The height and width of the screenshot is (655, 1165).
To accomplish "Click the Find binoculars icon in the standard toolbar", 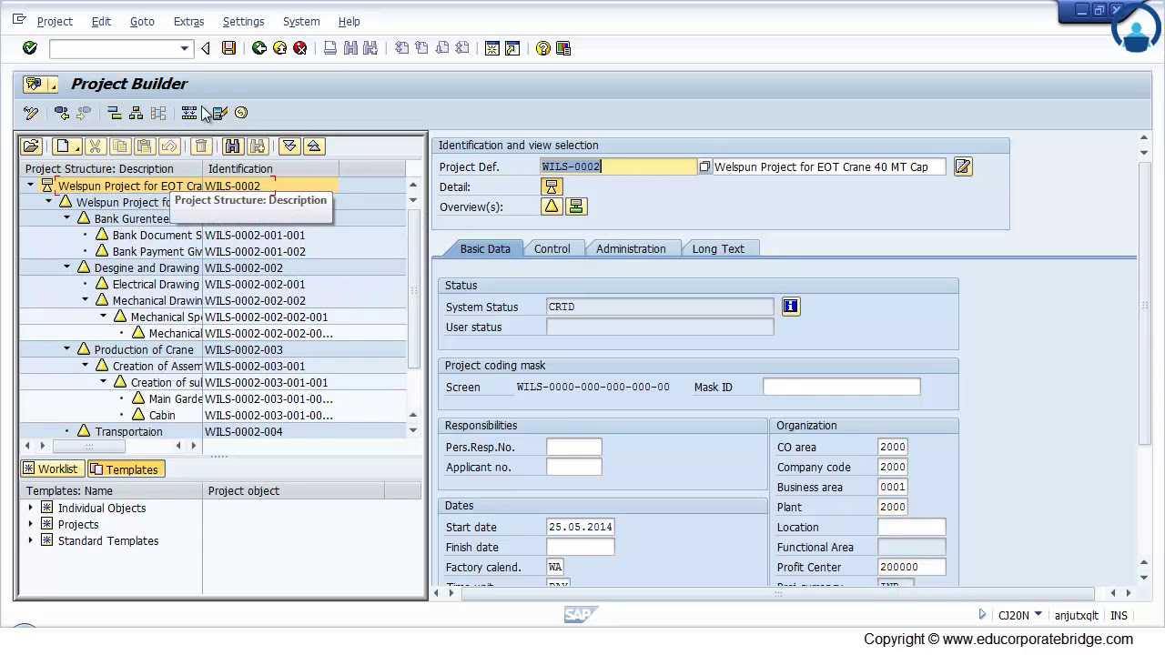I will (x=351, y=48).
